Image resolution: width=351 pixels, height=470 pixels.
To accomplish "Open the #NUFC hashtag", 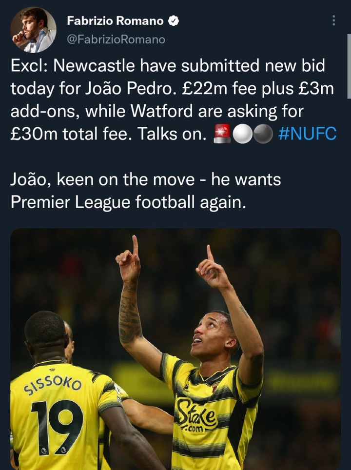I will [x=308, y=134].
